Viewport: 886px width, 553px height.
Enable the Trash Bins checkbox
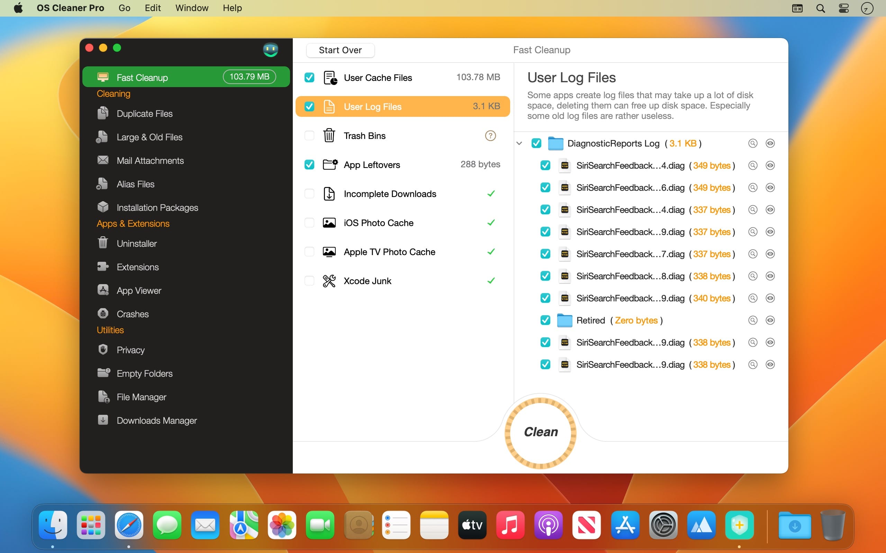point(309,136)
